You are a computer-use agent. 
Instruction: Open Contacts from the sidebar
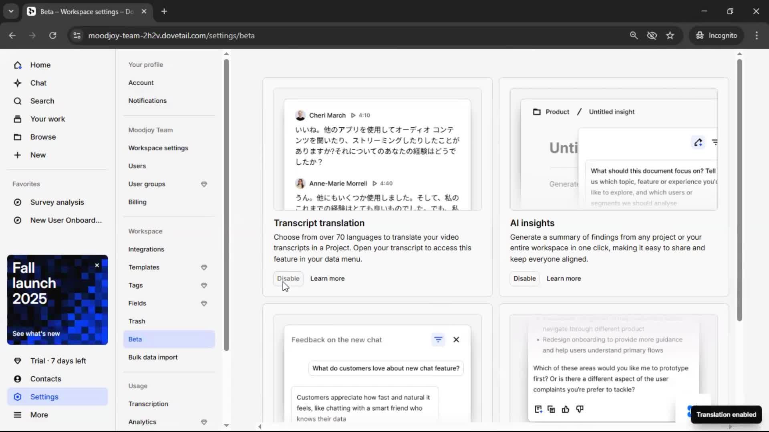coord(46,379)
